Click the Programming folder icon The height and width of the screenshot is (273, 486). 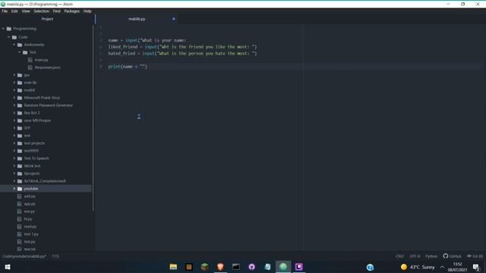point(9,29)
